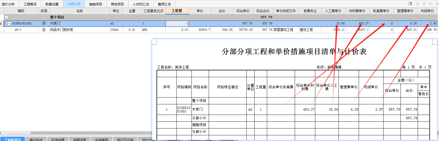Click the 取费专业 column header

pos(310,11)
